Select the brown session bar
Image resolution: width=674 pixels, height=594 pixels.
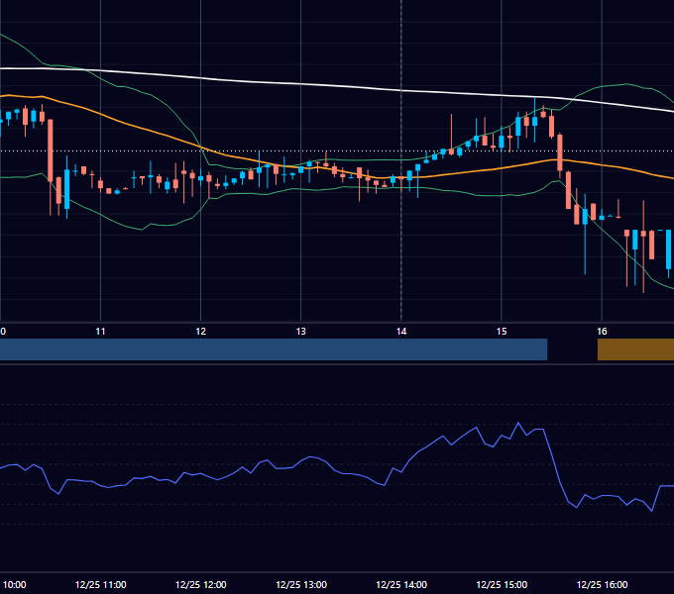[x=635, y=349]
